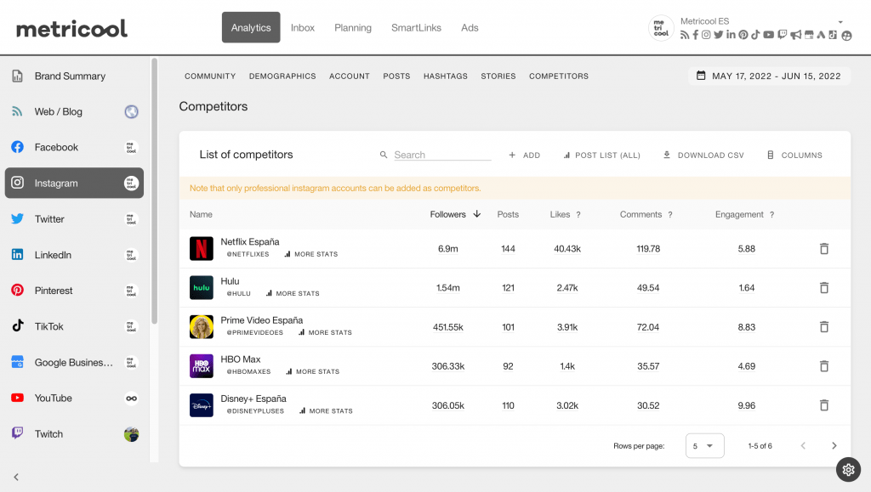Open the Instagram section in the sidebar
This screenshot has width=871, height=492.
pos(75,183)
